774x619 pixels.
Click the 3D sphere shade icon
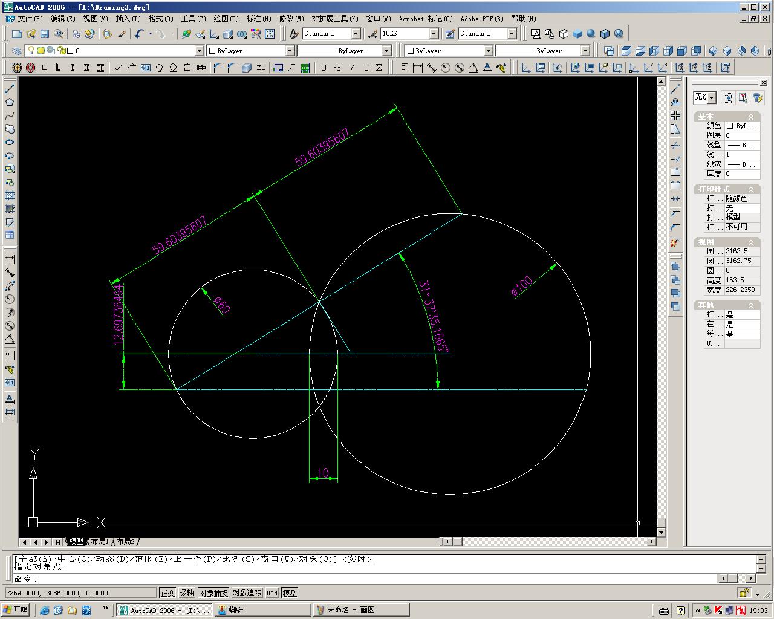pos(591,34)
